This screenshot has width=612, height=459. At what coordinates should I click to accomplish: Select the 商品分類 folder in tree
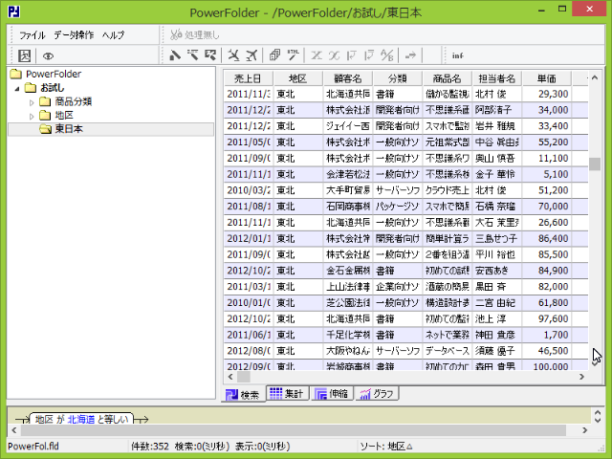(x=73, y=101)
